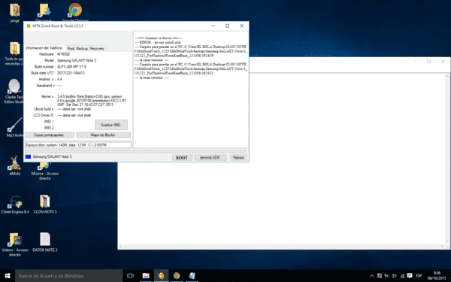Screen dimensions: 451x282
Task: Open the volume control in the tray
Action: tap(395, 276)
